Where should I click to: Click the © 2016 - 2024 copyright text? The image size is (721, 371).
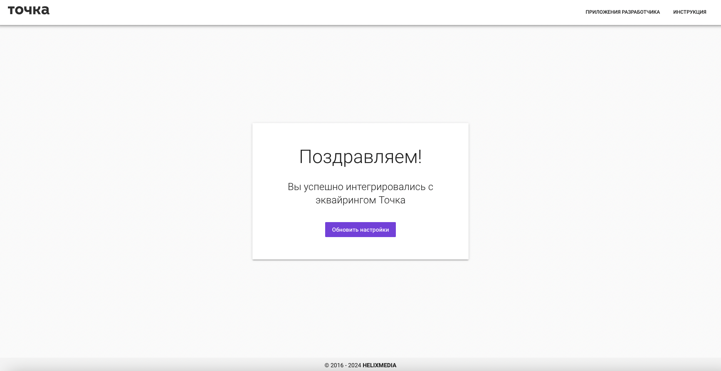coord(343,365)
